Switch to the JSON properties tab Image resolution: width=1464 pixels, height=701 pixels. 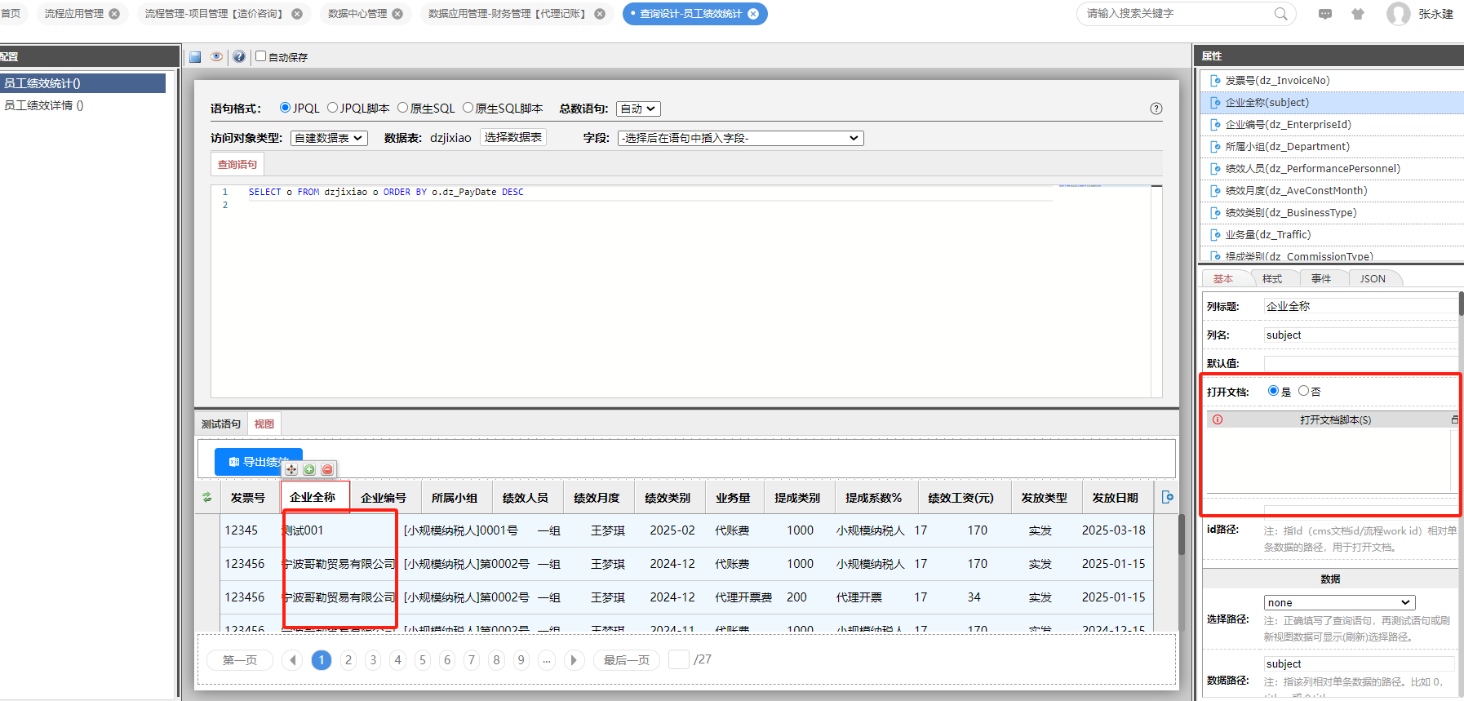pos(1373,278)
